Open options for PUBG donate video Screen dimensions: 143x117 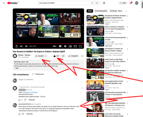127,82
